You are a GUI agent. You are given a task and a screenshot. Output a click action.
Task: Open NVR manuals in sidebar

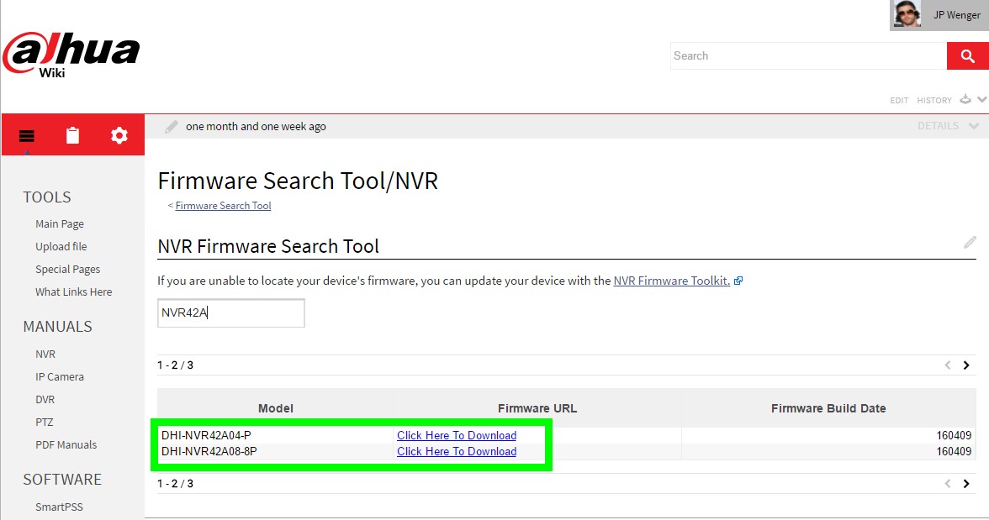tap(45, 355)
